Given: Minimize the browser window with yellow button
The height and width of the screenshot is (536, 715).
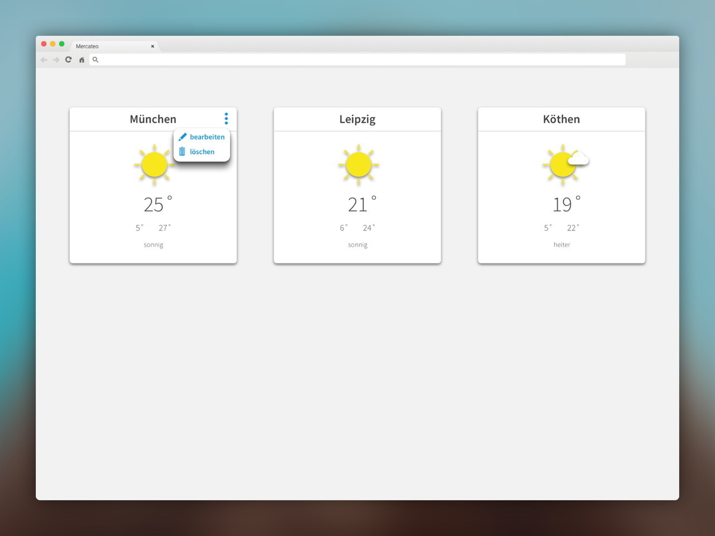Looking at the screenshot, I should [x=53, y=44].
